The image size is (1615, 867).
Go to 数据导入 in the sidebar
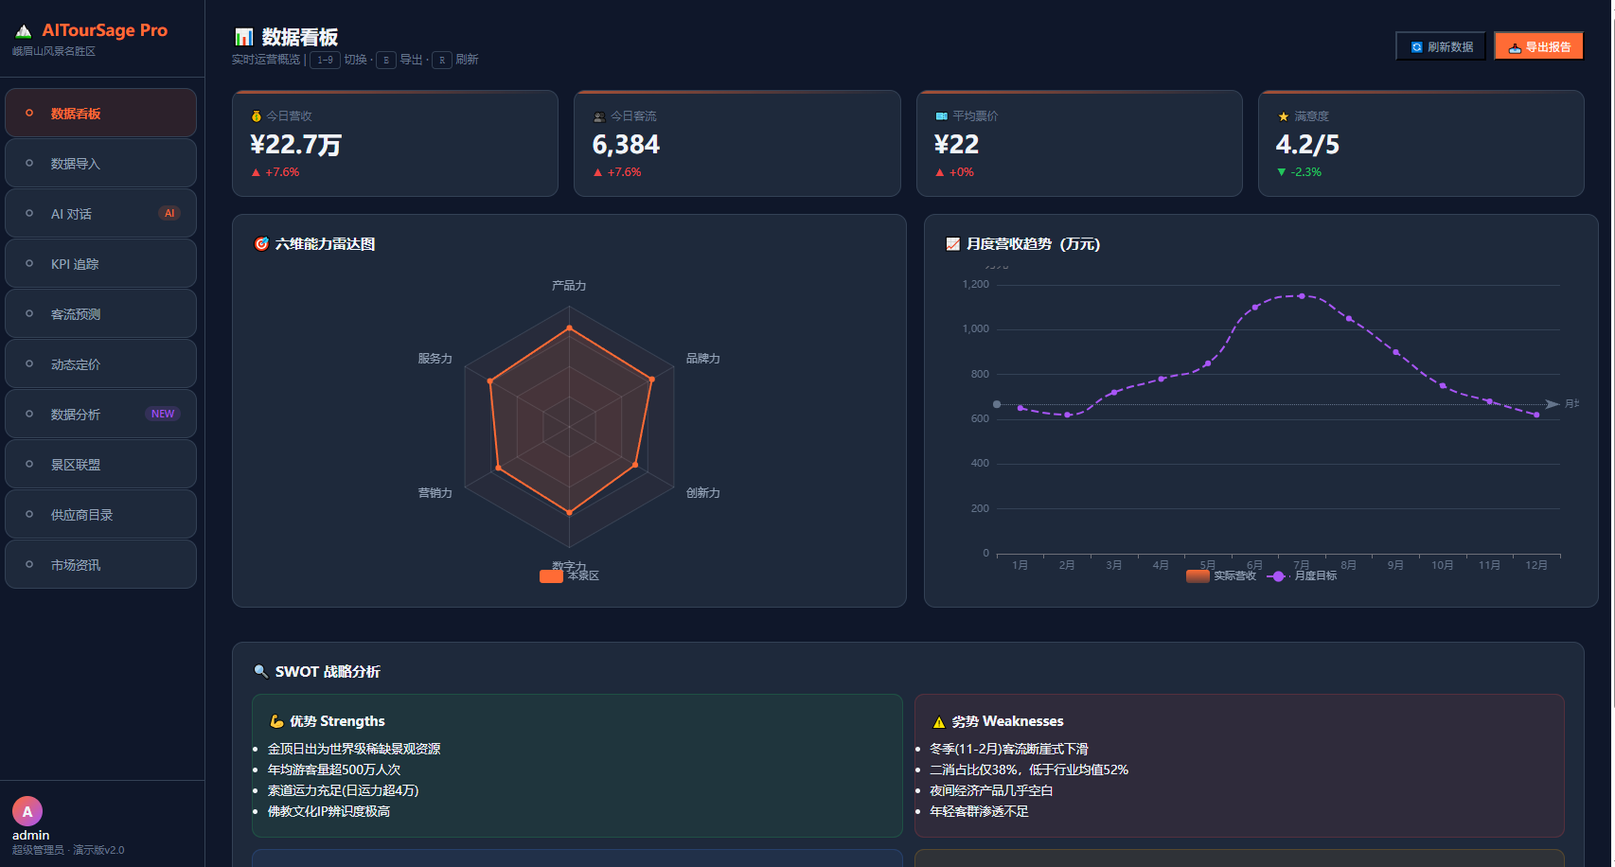[100, 164]
